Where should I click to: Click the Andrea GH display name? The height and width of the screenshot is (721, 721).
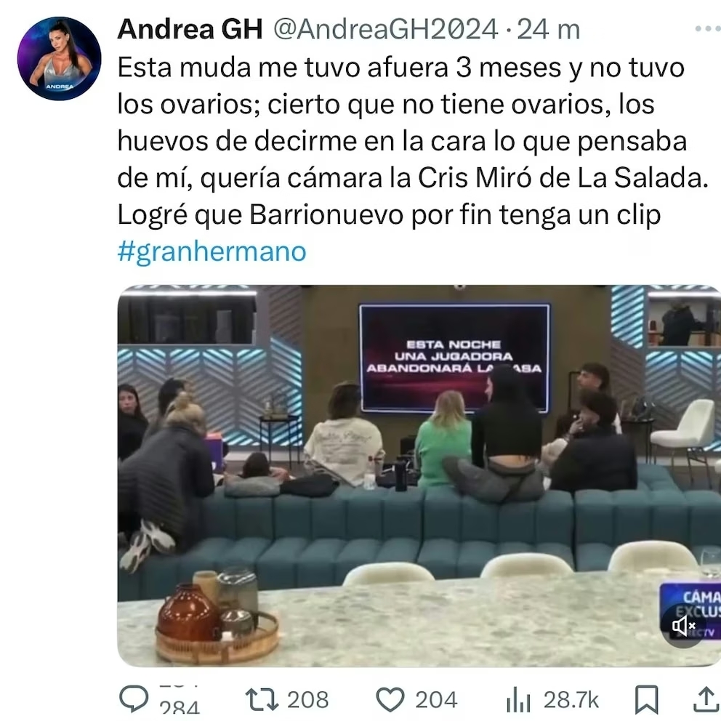tap(190, 29)
